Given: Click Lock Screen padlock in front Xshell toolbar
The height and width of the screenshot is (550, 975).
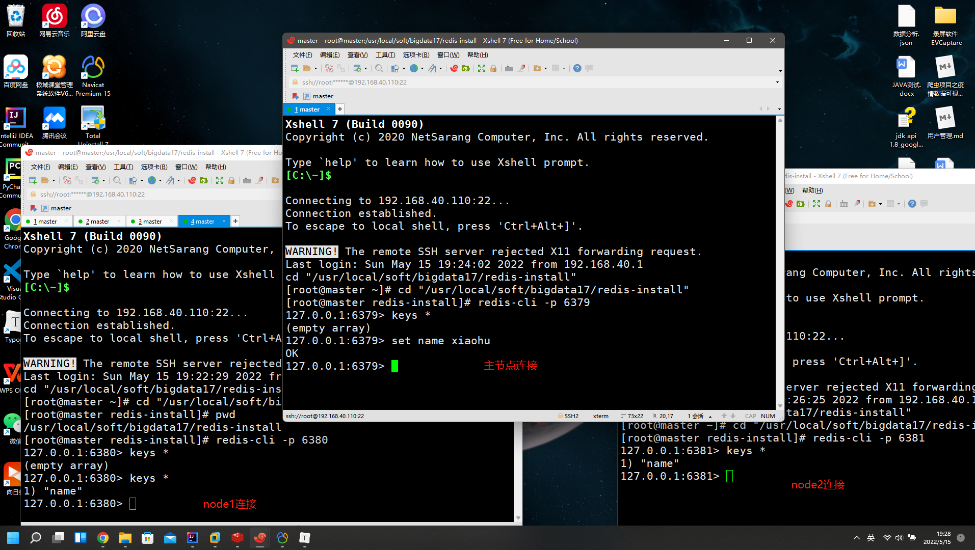Looking at the screenshot, I should (x=493, y=68).
